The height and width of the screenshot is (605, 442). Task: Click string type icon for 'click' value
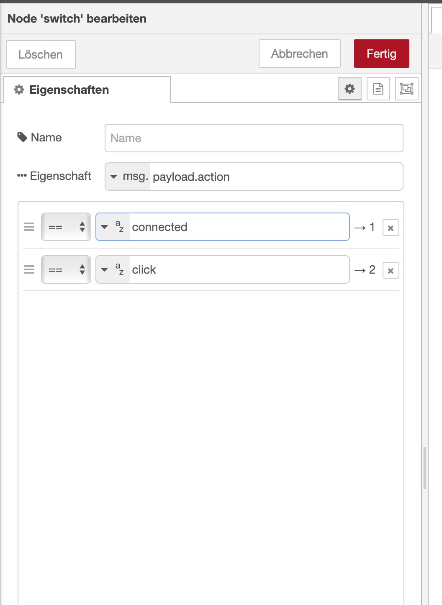119,270
